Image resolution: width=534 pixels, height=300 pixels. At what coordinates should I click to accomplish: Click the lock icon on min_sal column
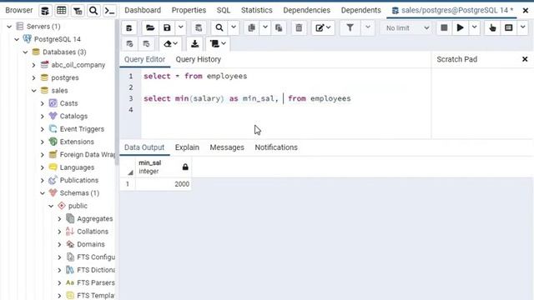click(x=185, y=167)
